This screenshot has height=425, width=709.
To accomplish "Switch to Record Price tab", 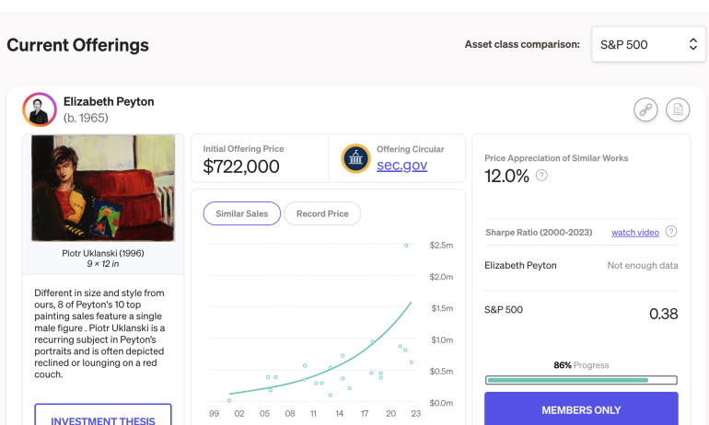I will tap(322, 213).
